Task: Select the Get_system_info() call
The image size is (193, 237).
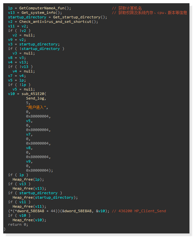Action: (x=42, y=13)
